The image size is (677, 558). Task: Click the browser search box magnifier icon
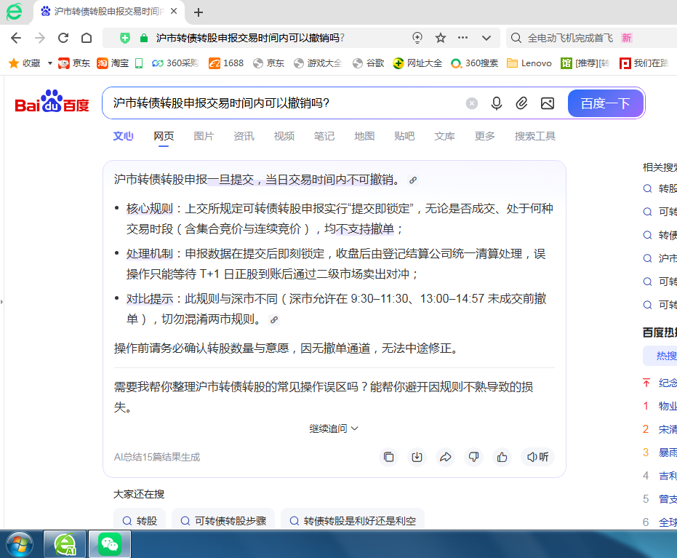(x=516, y=38)
